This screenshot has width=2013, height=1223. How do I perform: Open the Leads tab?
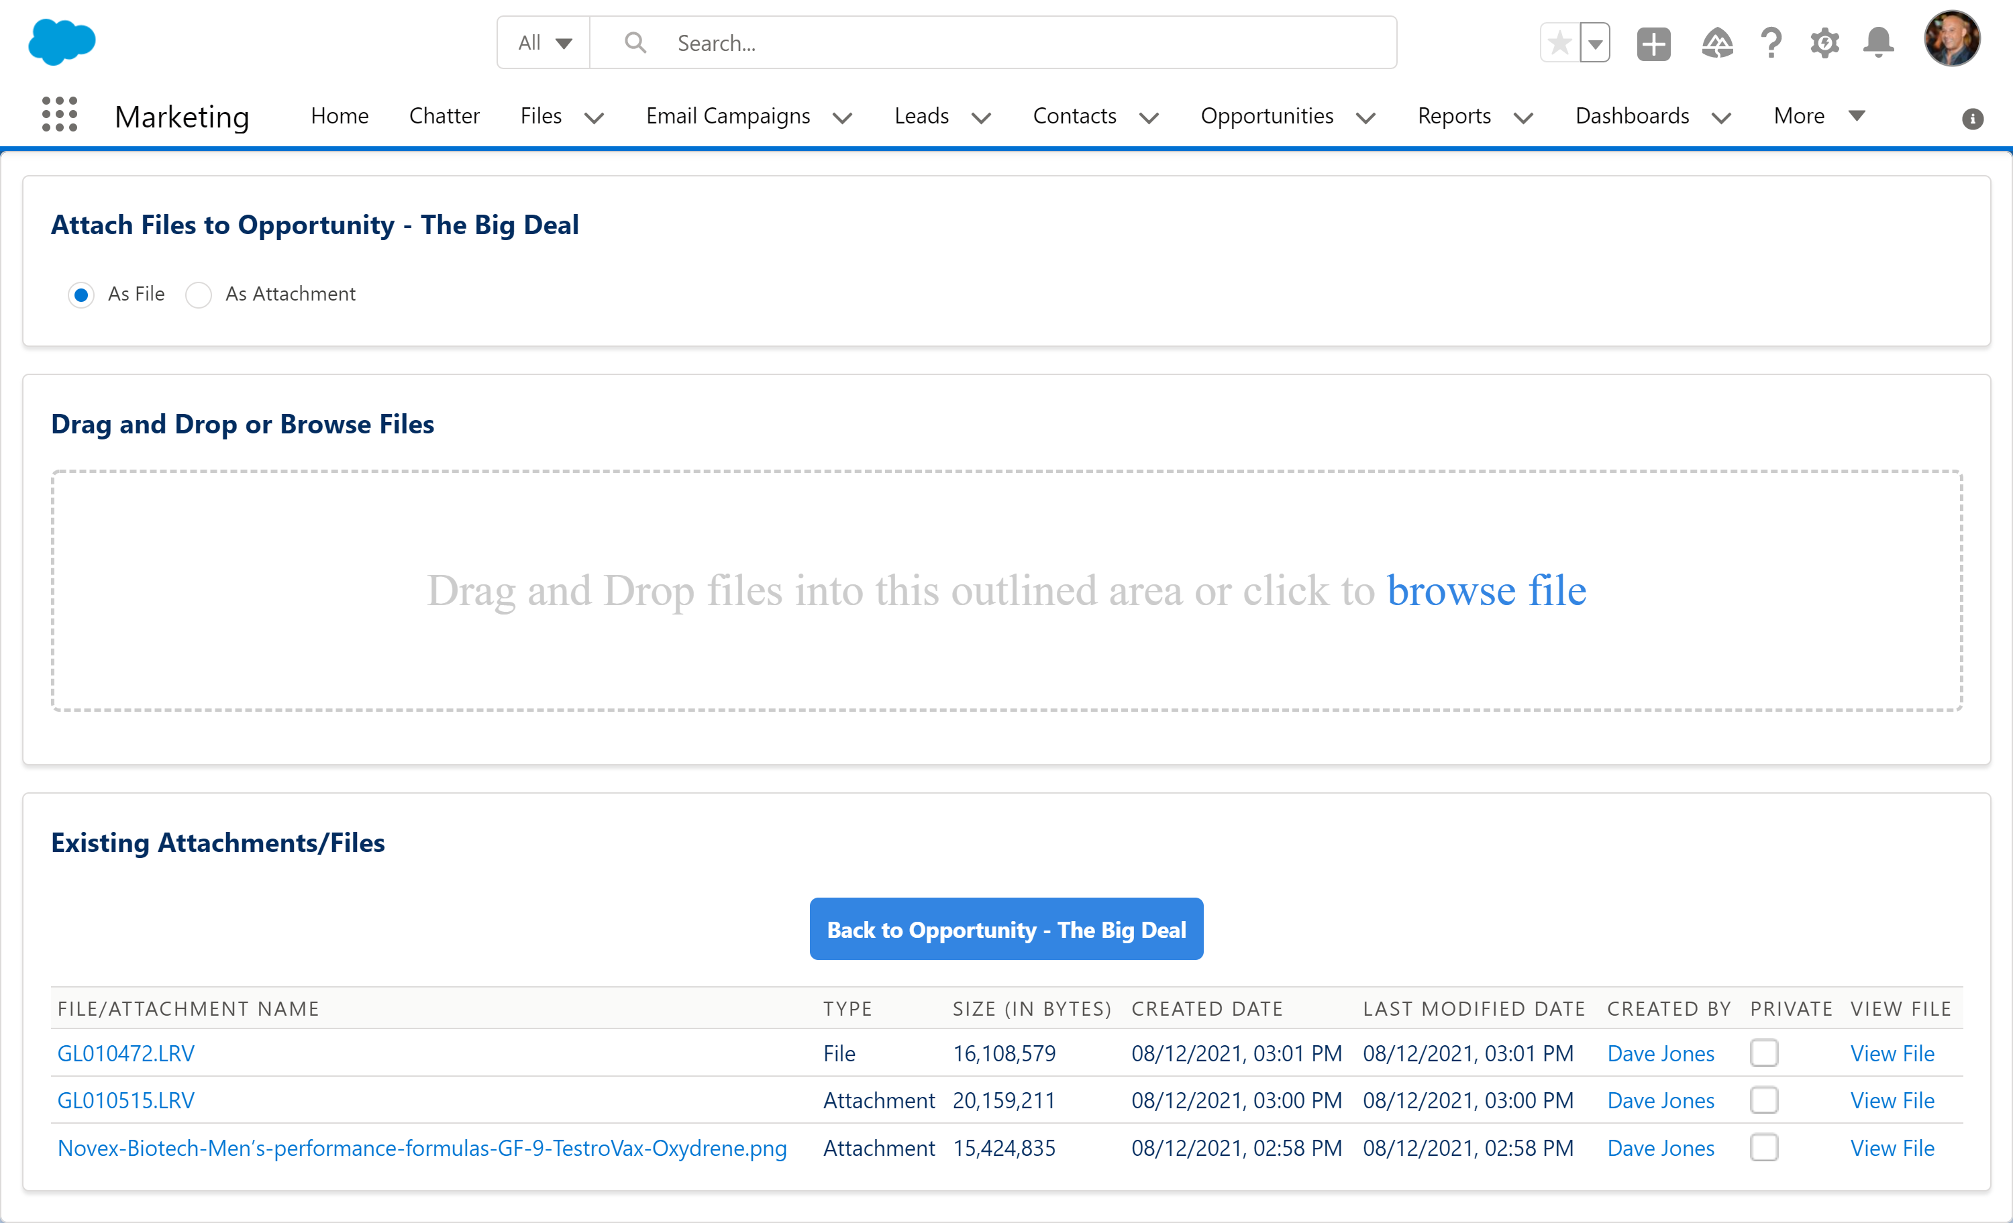(921, 116)
